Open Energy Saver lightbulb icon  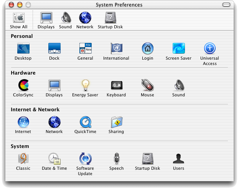(85, 85)
